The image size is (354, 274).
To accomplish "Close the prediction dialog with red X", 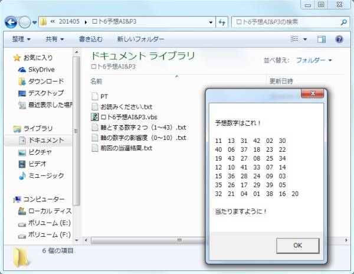I will pos(313,93).
